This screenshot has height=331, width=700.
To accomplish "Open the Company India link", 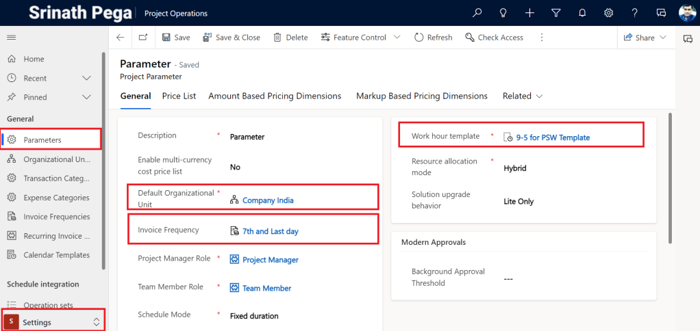I will (269, 200).
